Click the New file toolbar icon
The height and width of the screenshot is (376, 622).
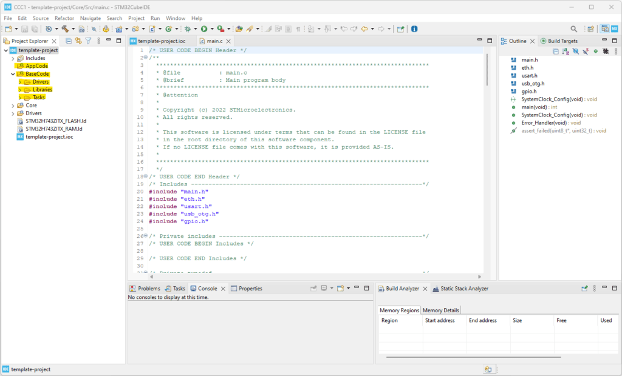point(9,29)
